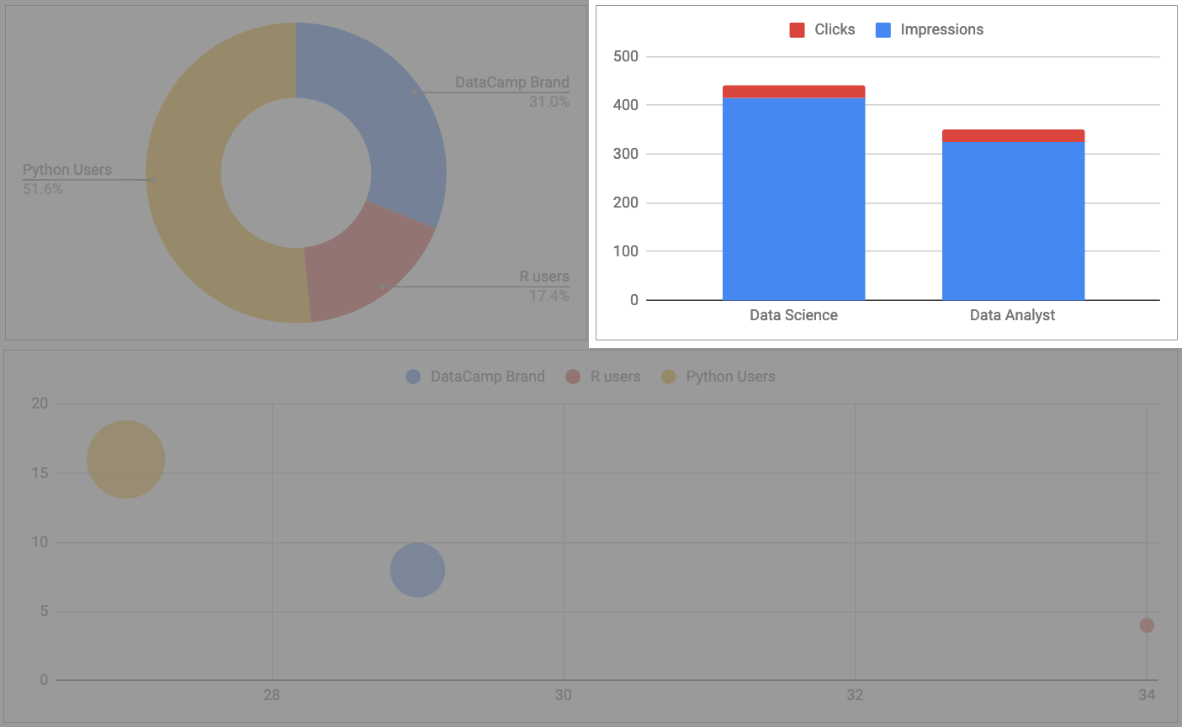Select R users text in bubble legend

616,377
